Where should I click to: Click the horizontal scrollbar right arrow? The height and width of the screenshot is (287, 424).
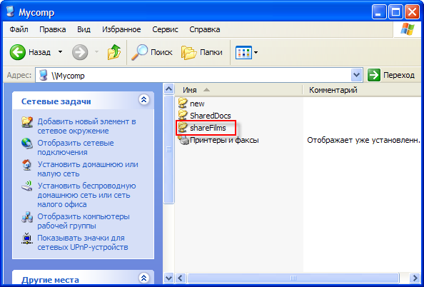[x=415, y=278]
